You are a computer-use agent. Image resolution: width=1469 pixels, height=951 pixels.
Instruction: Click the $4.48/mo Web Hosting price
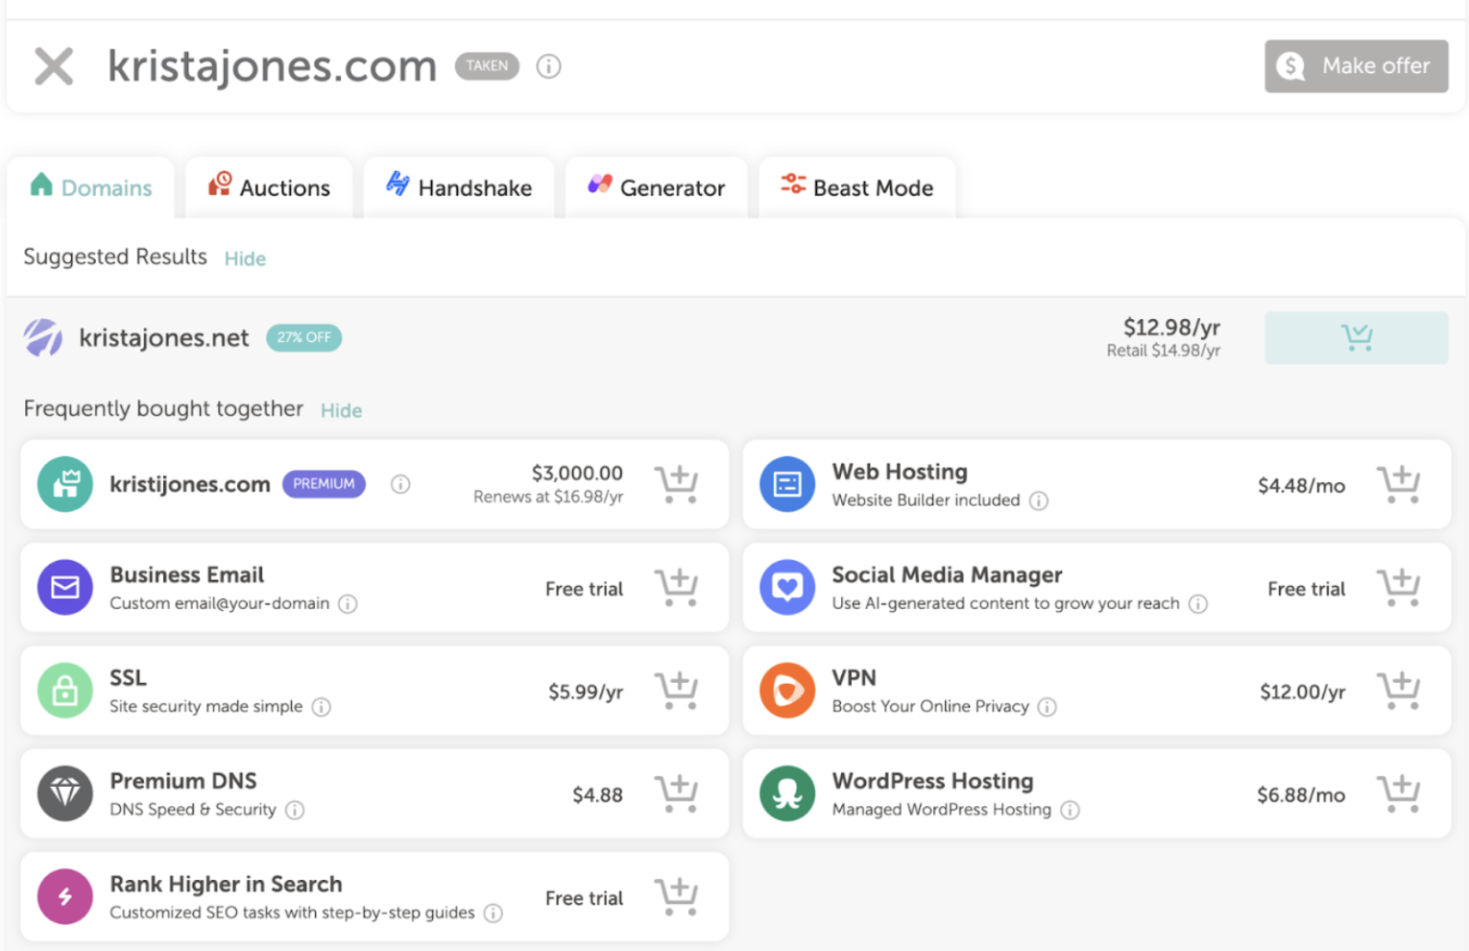(x=1301, y=486)
